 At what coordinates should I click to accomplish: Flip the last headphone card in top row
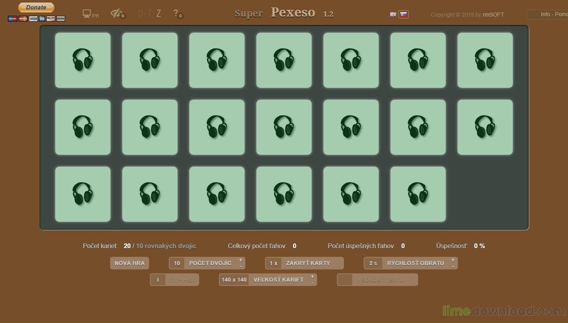(x=485, y=60)
